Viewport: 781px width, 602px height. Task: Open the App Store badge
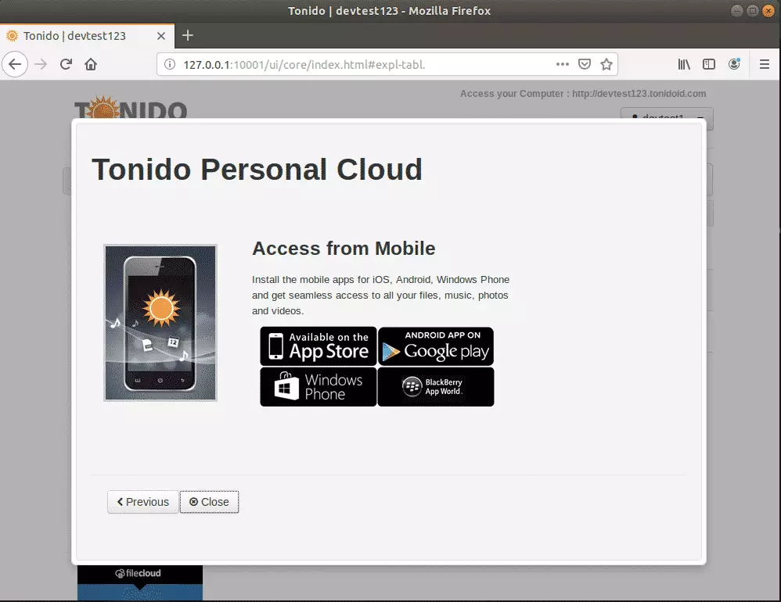click(x=319, y=346)
